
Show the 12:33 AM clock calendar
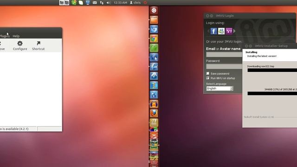click(x=120, y=3)
